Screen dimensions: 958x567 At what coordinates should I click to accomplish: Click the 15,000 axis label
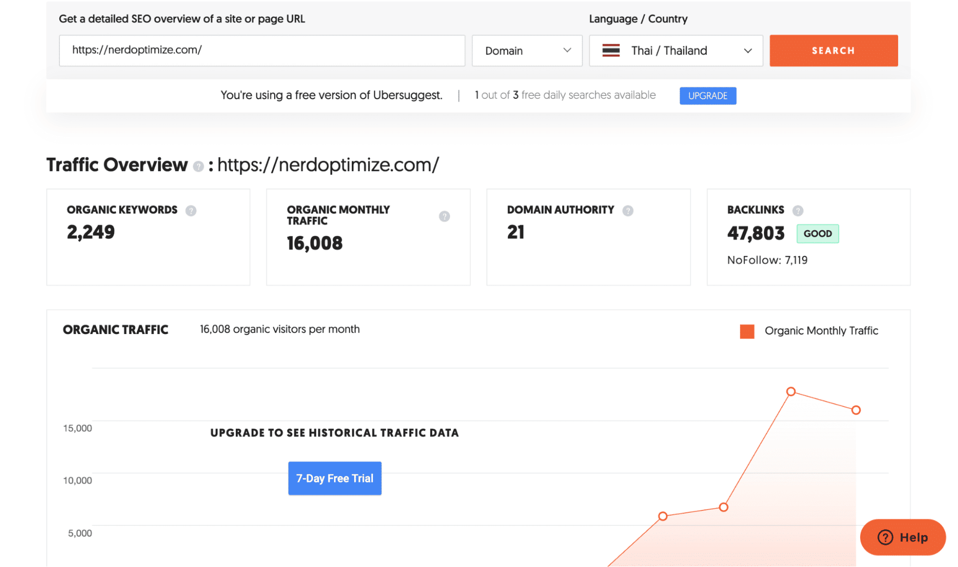[77, 428]
